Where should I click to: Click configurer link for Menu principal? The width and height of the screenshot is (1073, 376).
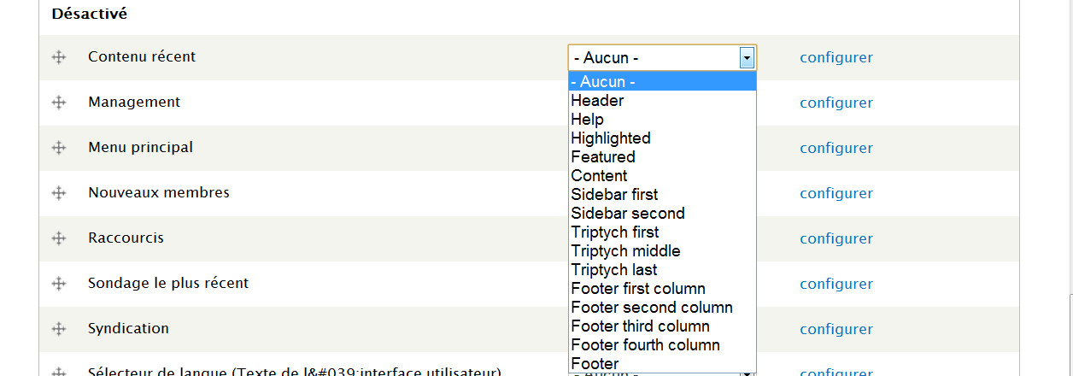pos(836,149)
